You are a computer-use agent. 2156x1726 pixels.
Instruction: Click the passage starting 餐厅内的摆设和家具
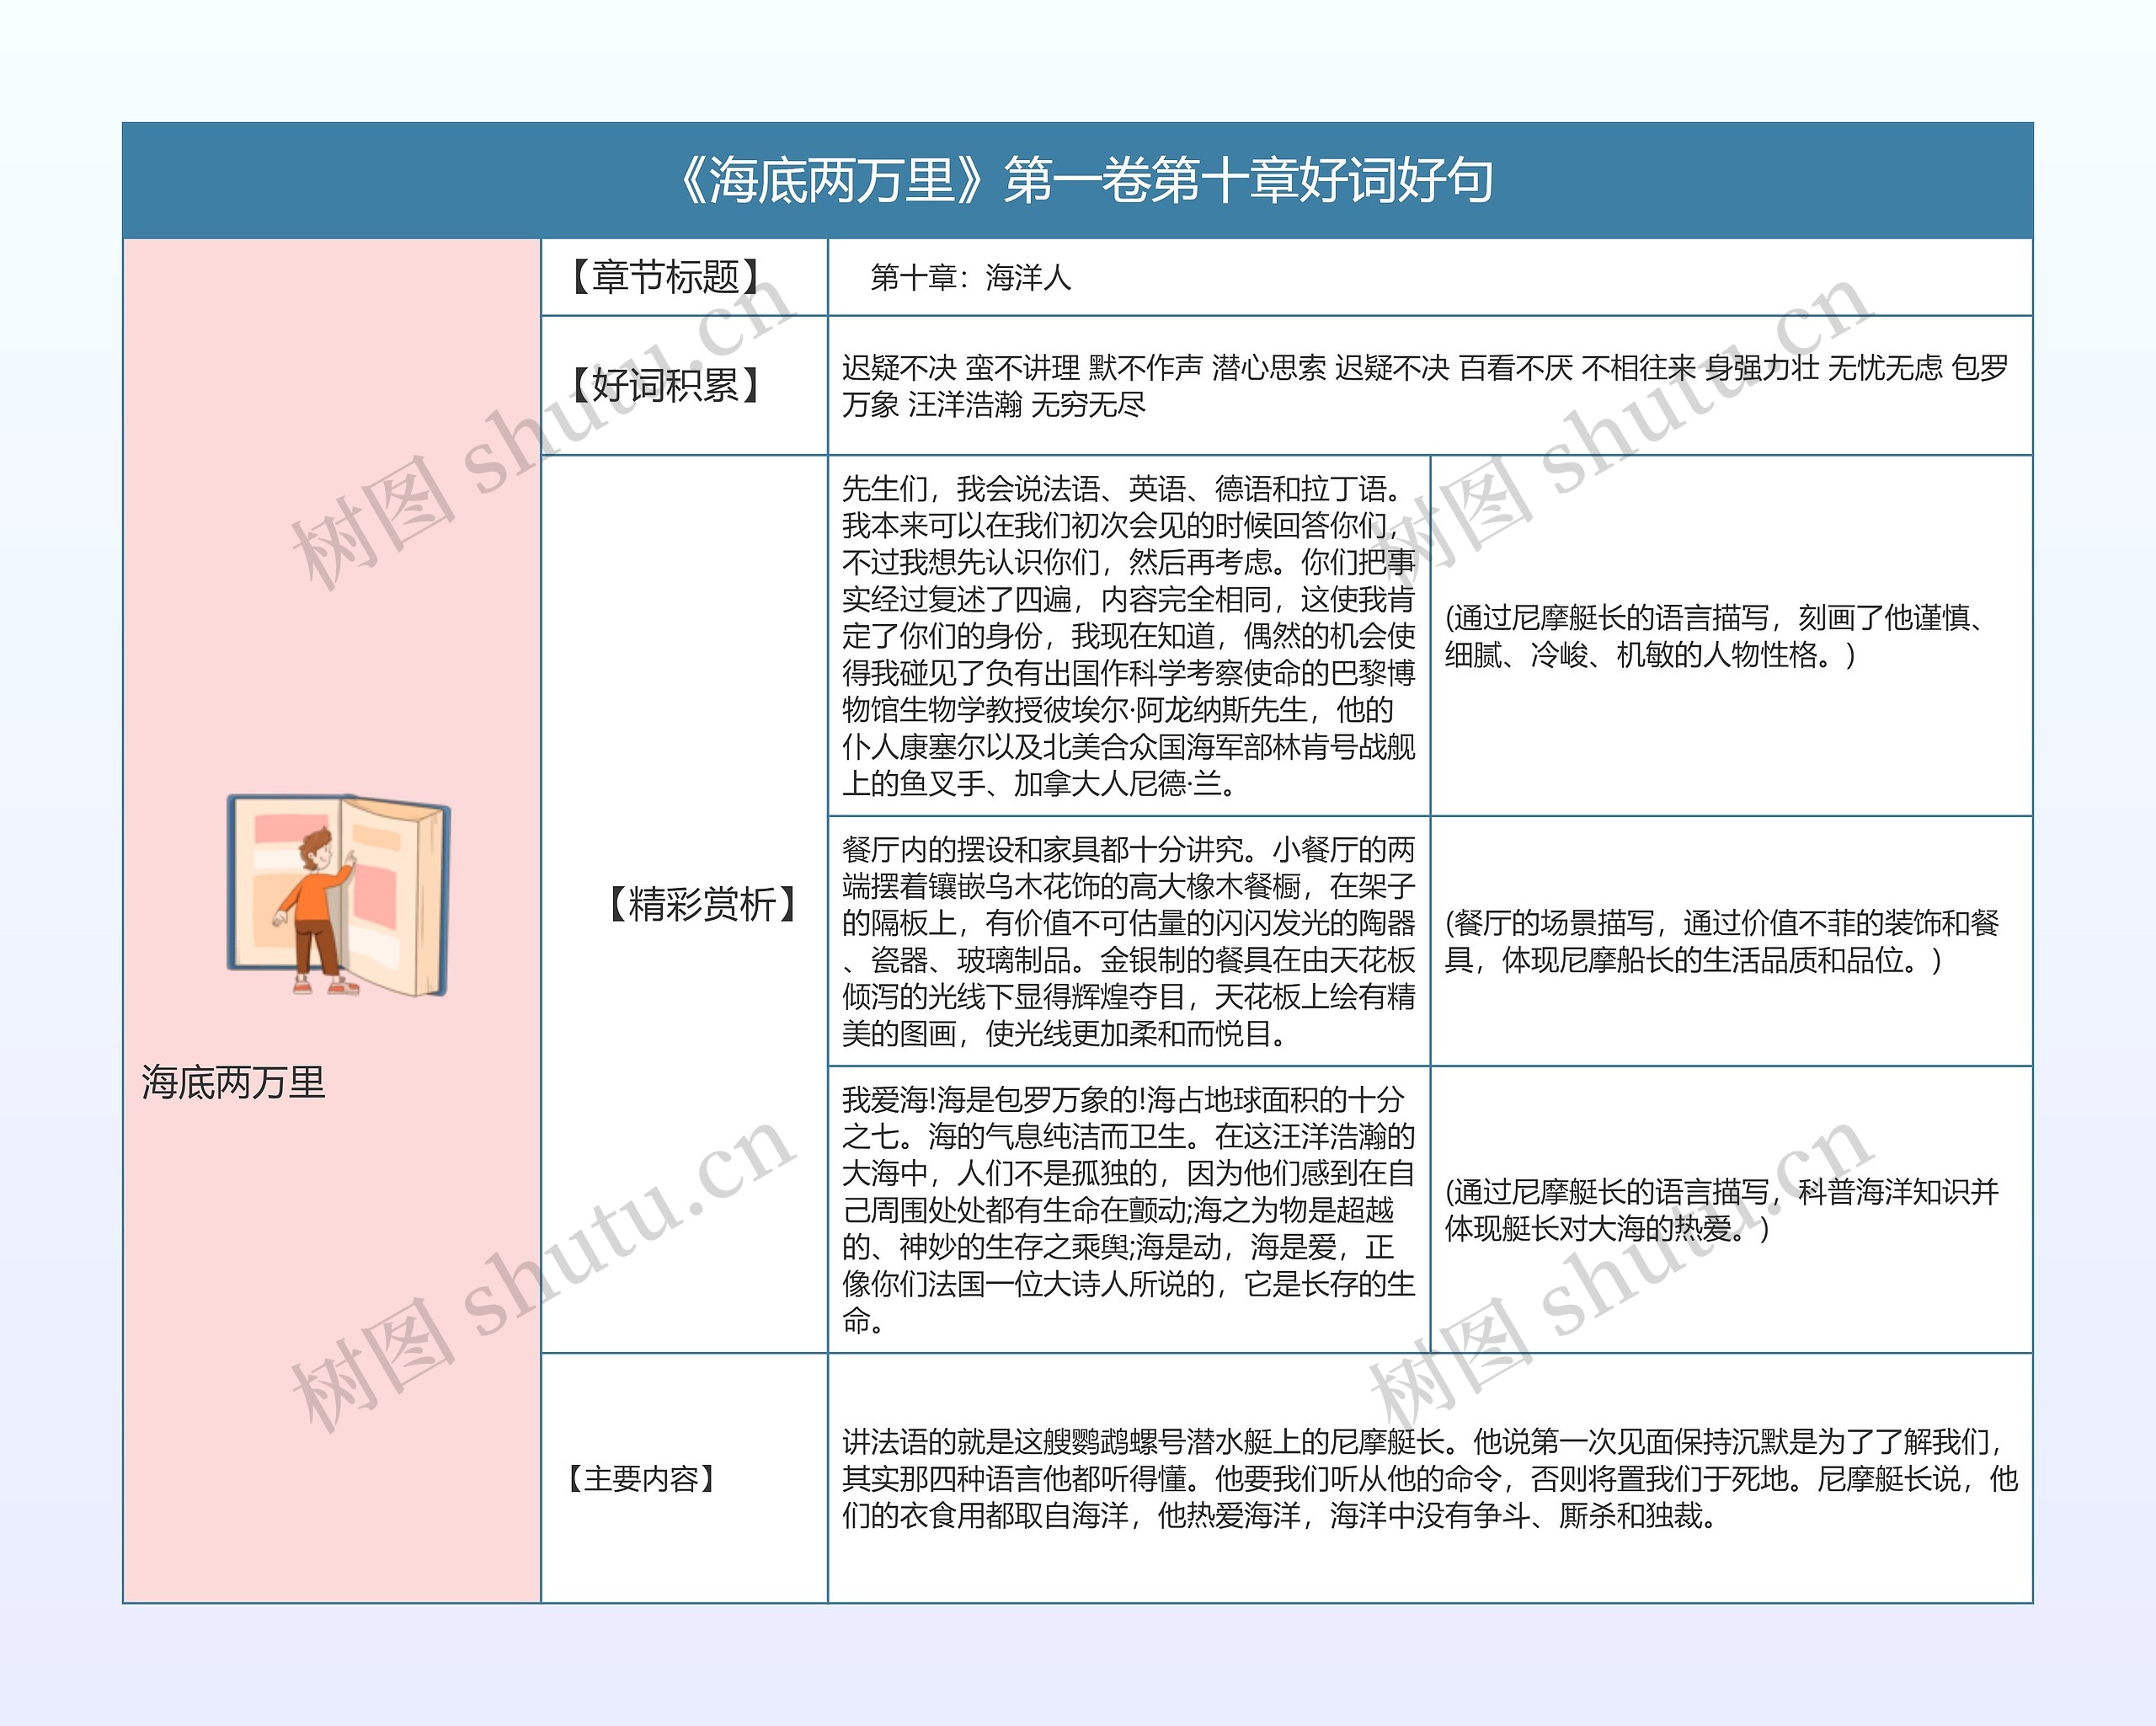(x=1128, y=941)
